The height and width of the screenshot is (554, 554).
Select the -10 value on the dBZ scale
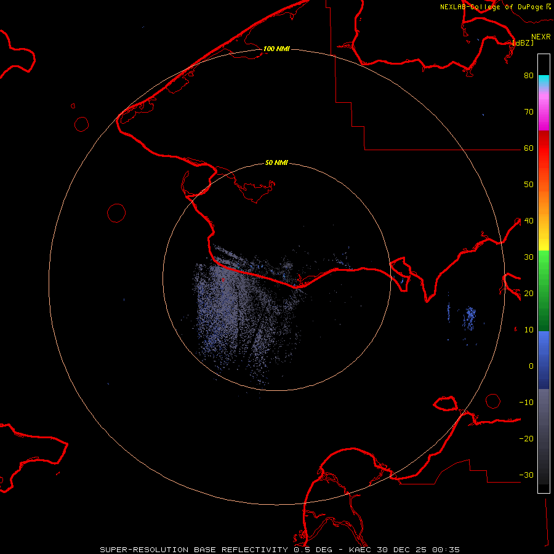[526, 403]
